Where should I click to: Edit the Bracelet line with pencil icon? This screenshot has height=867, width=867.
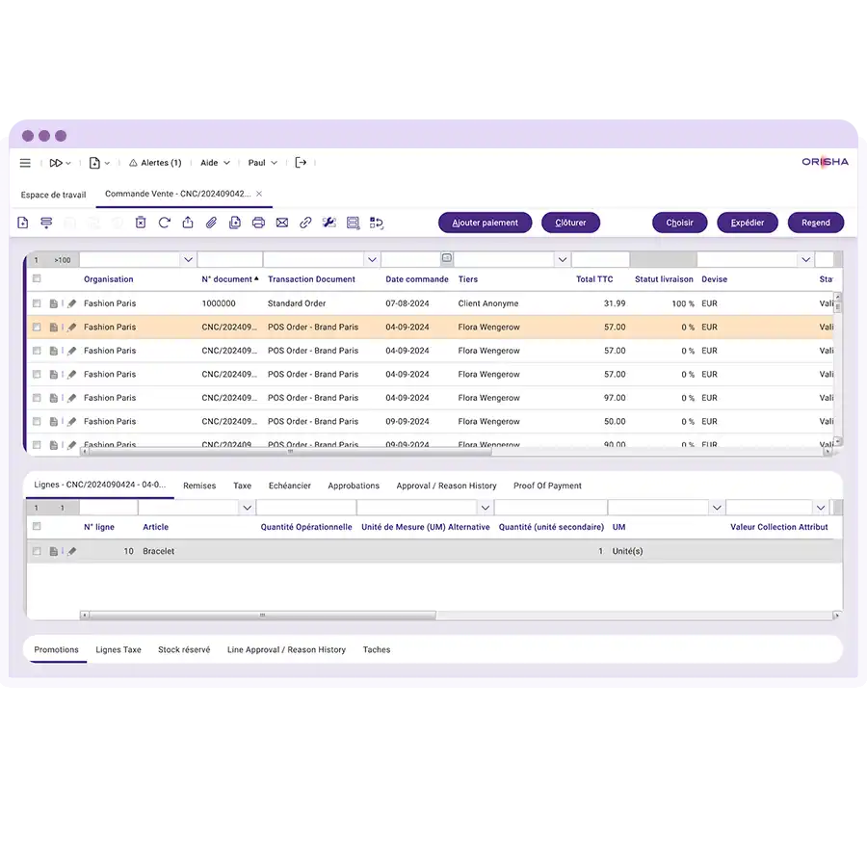tap(72, 551)
